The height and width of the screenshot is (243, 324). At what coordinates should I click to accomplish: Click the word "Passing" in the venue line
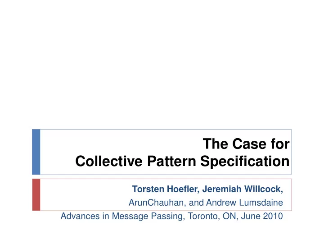[x=167, y=216]
